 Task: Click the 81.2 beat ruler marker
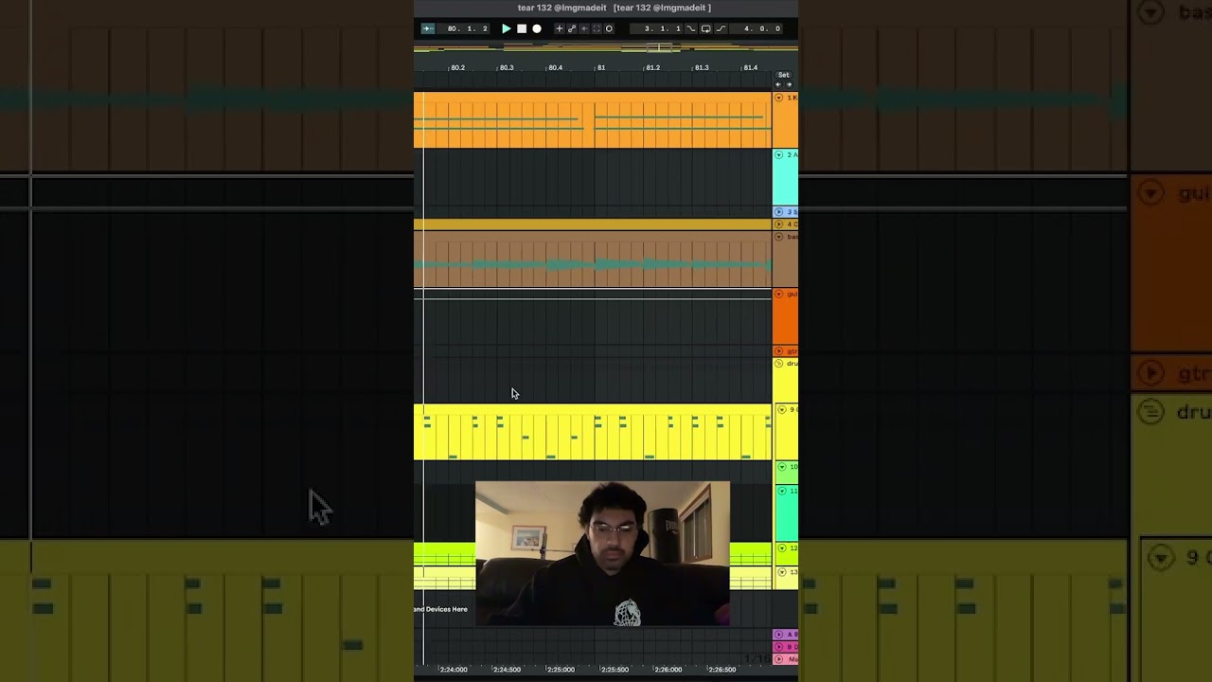652,67
